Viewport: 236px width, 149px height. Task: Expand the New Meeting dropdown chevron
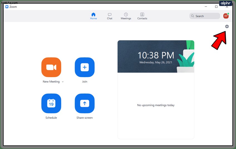63,82
